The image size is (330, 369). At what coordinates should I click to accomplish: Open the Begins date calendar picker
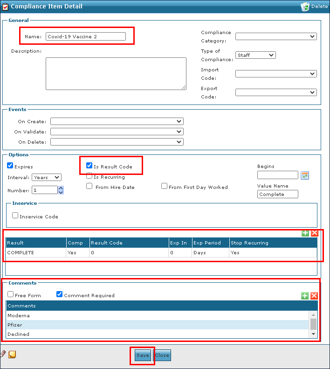click(305, 175)
